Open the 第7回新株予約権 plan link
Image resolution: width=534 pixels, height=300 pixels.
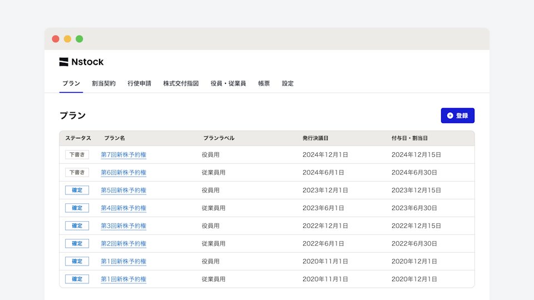[123, 155]
